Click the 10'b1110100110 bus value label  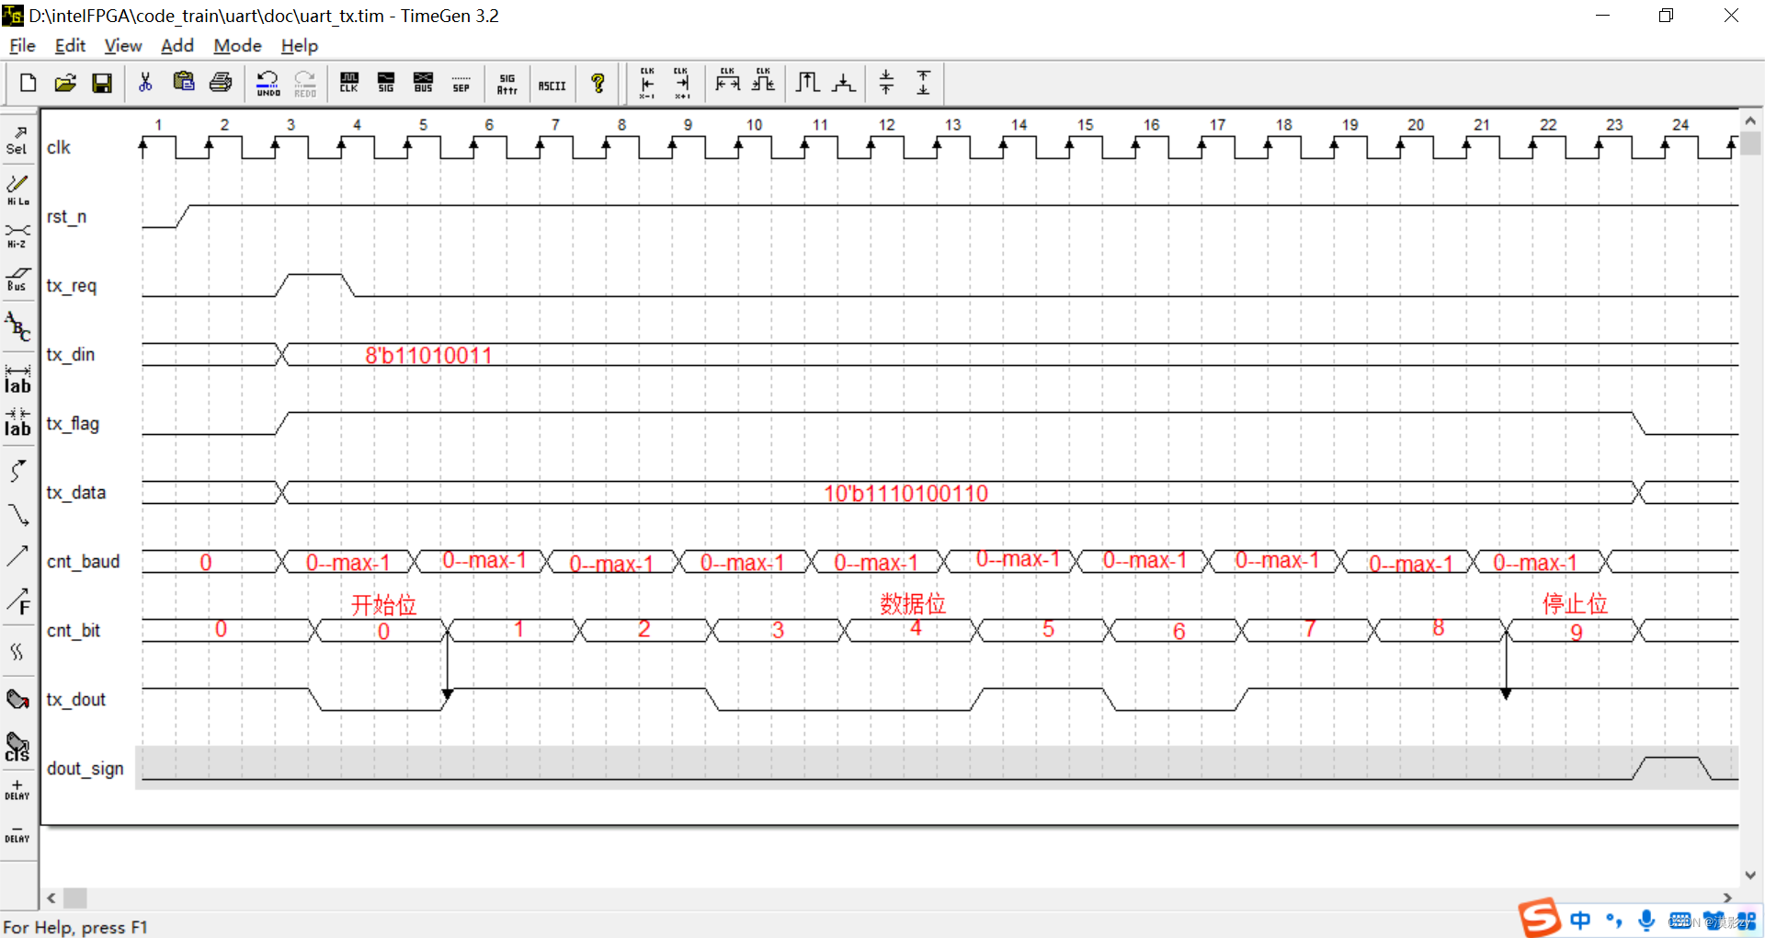(x=905, y=494)
